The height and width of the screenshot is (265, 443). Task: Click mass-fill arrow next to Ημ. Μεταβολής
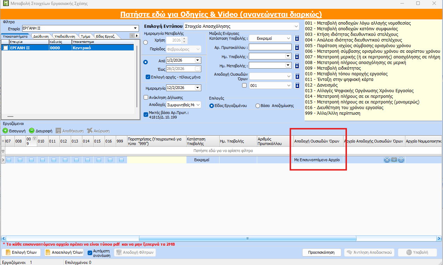297,65
